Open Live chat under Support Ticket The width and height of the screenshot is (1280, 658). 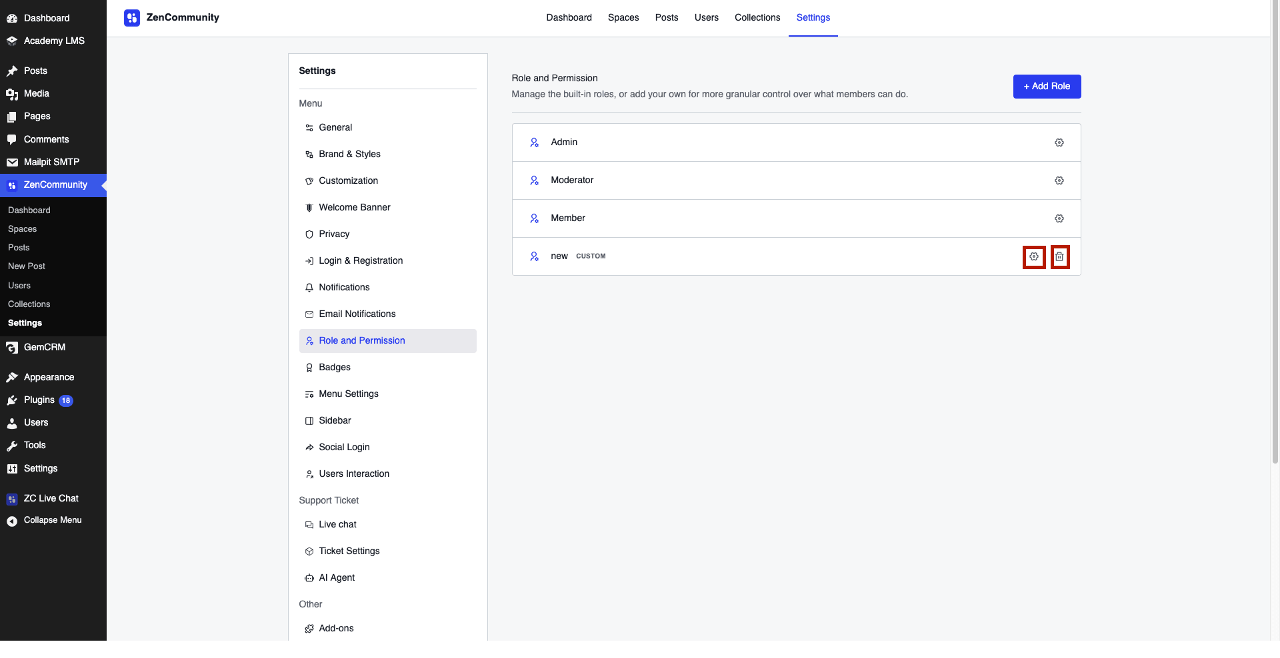click(x=388, y=525)
